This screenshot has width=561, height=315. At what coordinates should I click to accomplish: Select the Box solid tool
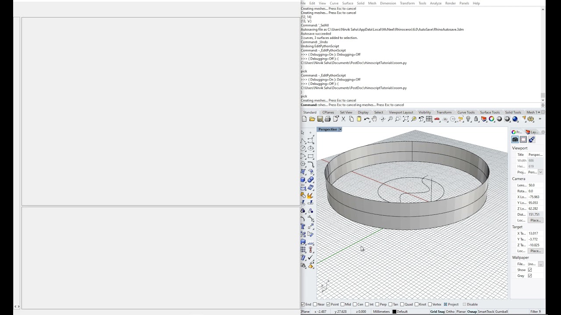(x=303, y=180)
